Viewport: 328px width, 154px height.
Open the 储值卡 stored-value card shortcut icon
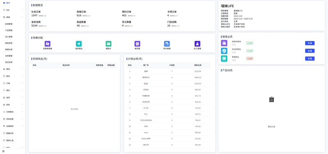108,44
